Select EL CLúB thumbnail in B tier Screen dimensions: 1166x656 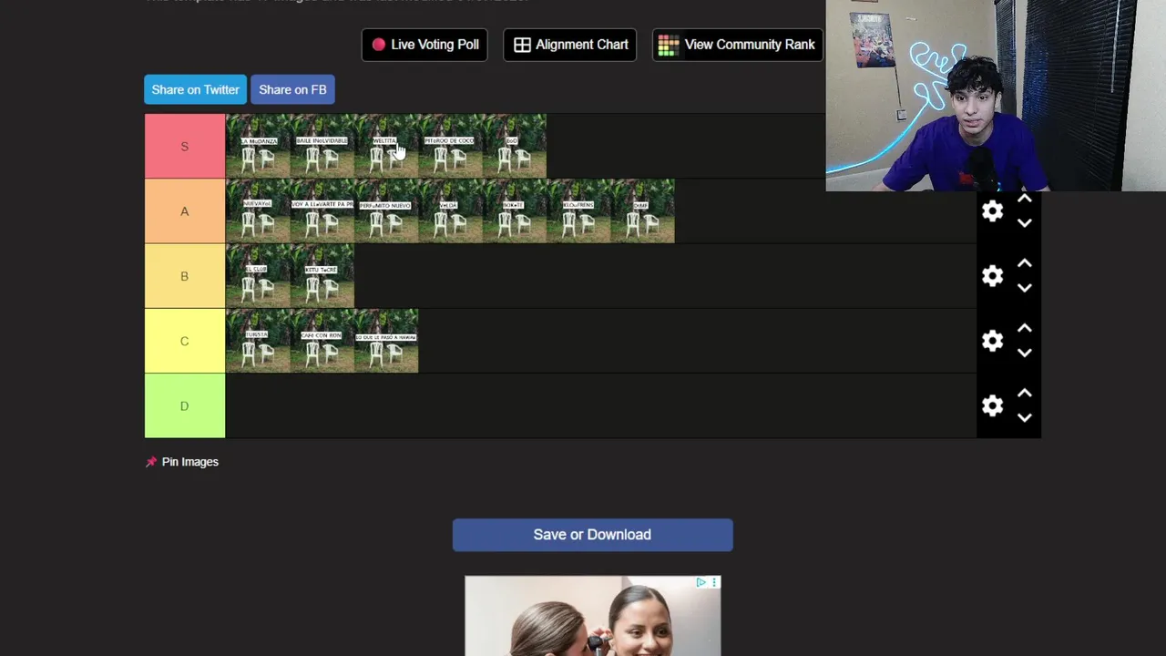point(258,276)
